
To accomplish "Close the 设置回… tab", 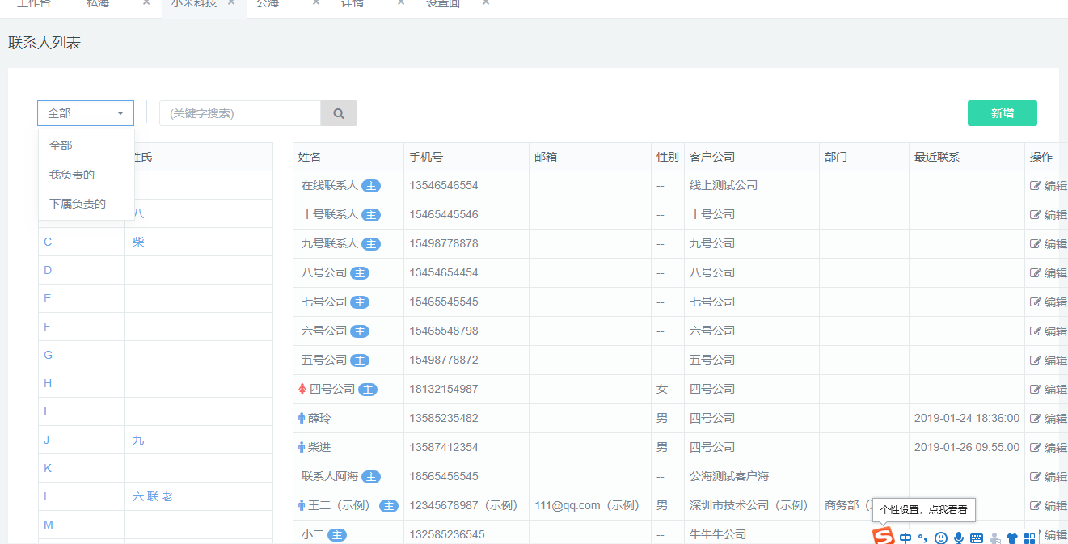I will 486,2.
